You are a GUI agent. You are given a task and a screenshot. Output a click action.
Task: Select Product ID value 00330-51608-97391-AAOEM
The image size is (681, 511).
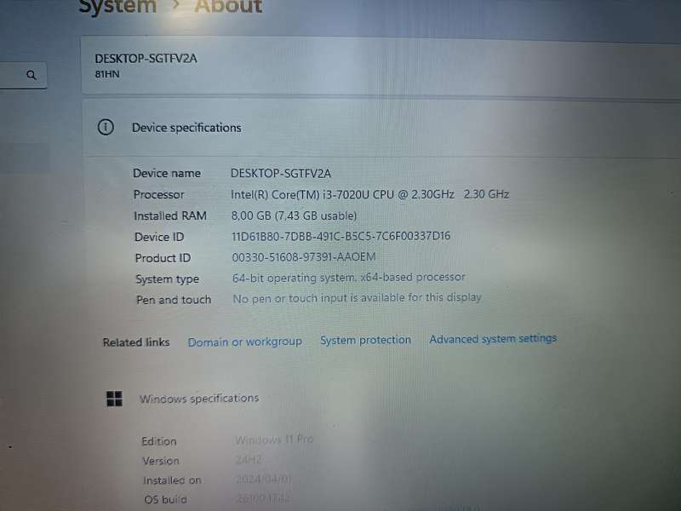click(x=304, y=257)
